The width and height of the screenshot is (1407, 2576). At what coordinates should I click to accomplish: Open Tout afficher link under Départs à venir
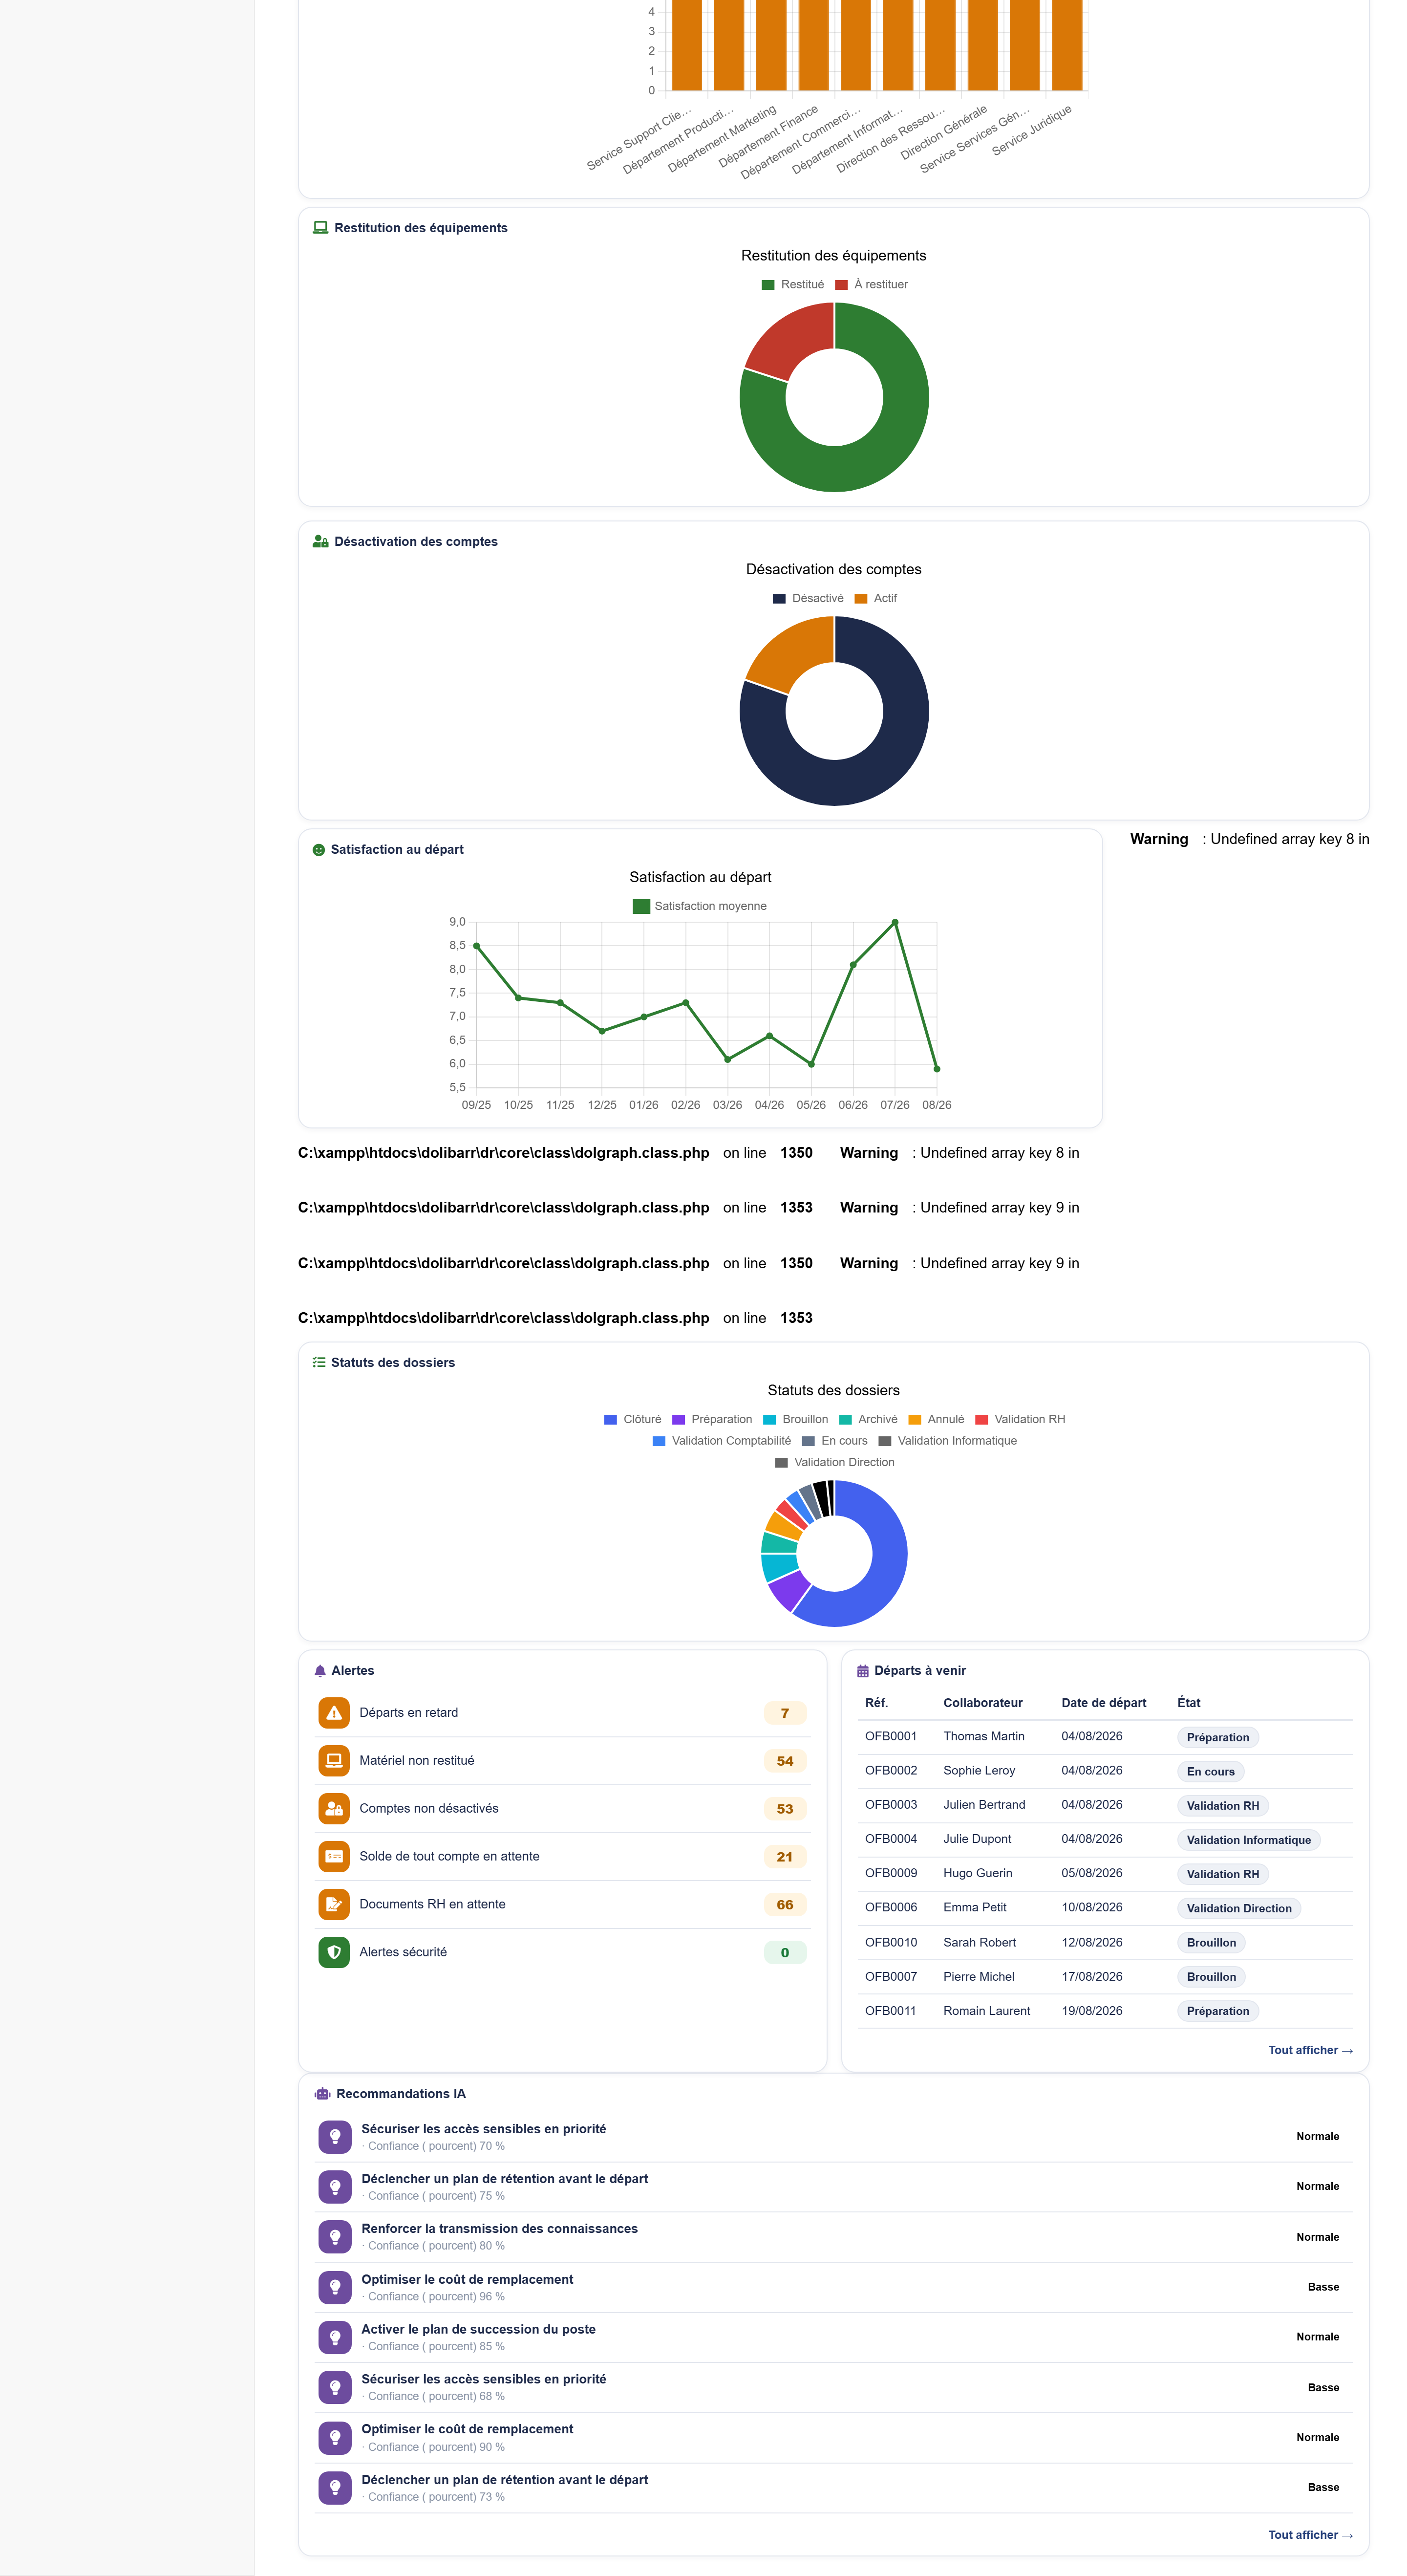(1310, 2050)
